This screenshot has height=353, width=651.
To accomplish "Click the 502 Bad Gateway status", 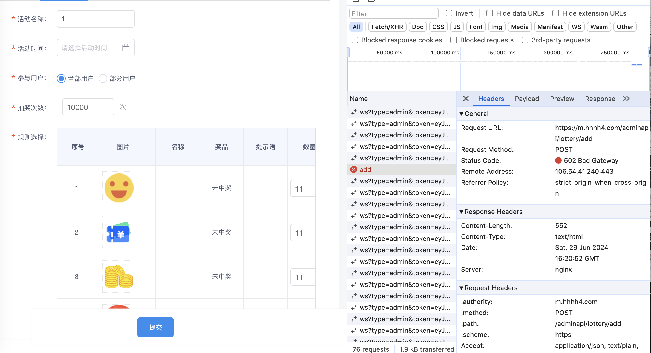I will tap(587, 160).
